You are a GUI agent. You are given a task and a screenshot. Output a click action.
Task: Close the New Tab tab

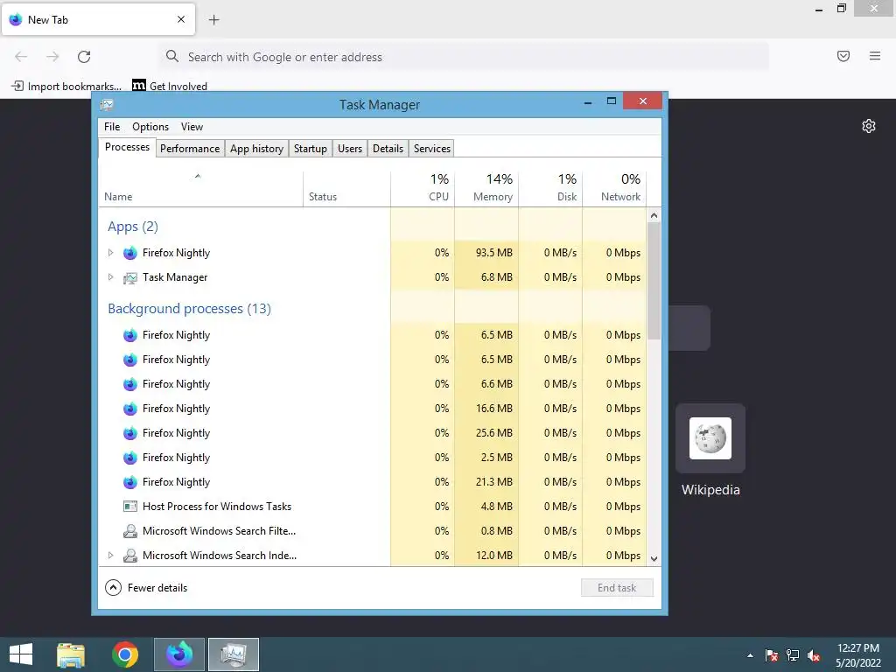point(181,19)
